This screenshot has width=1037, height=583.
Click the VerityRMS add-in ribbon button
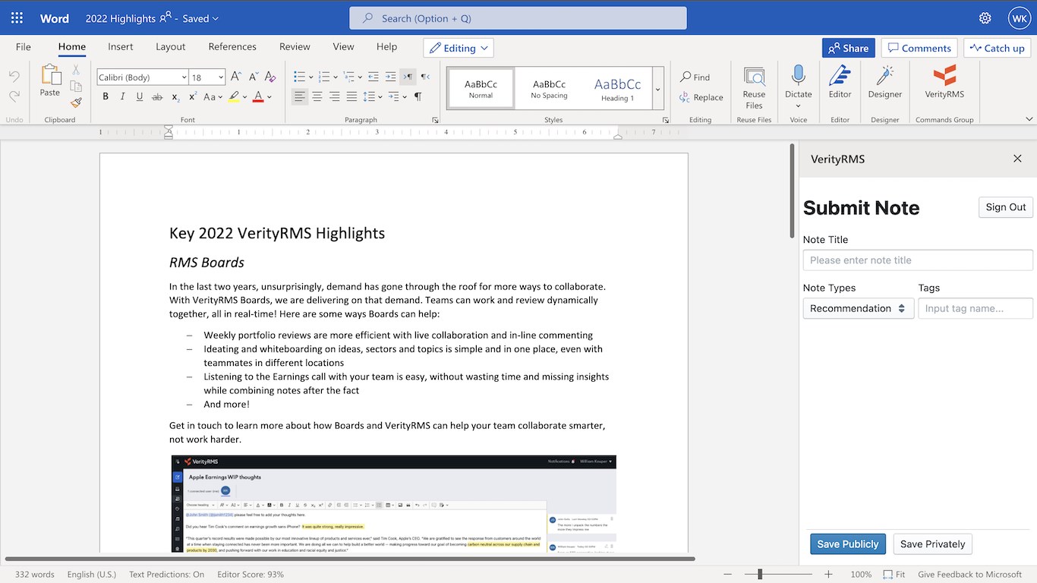coord(944,82)
